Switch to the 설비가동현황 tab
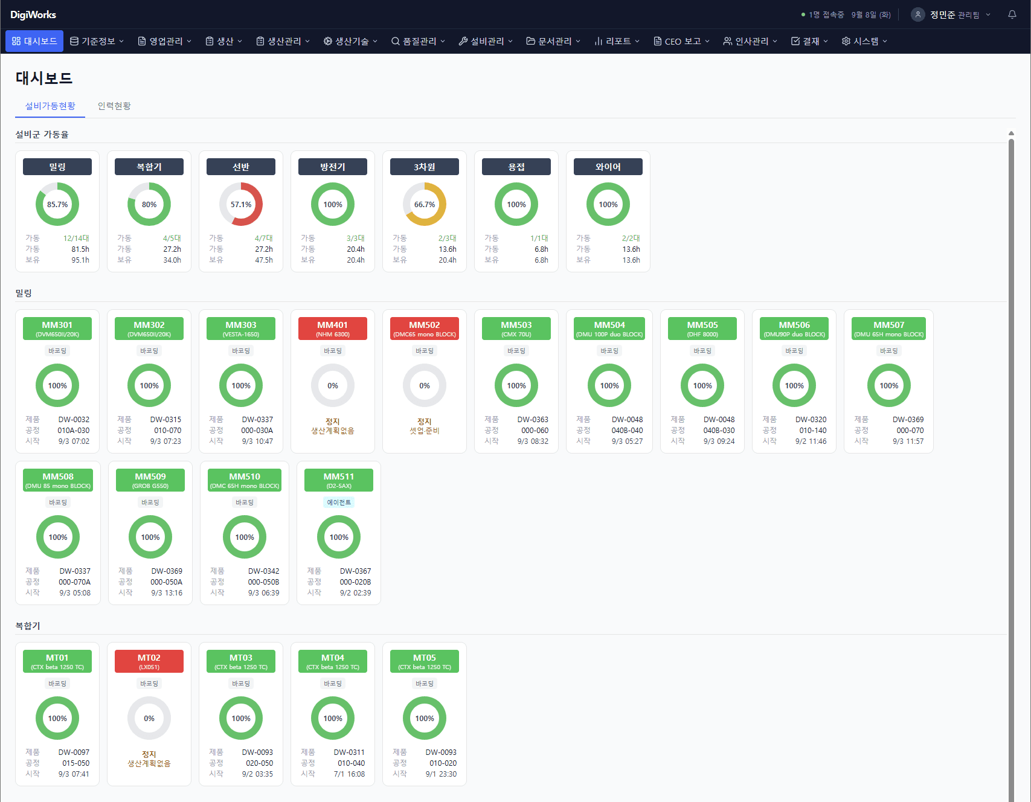Viewport: 1031px width, 802px height. click(50, 106)
